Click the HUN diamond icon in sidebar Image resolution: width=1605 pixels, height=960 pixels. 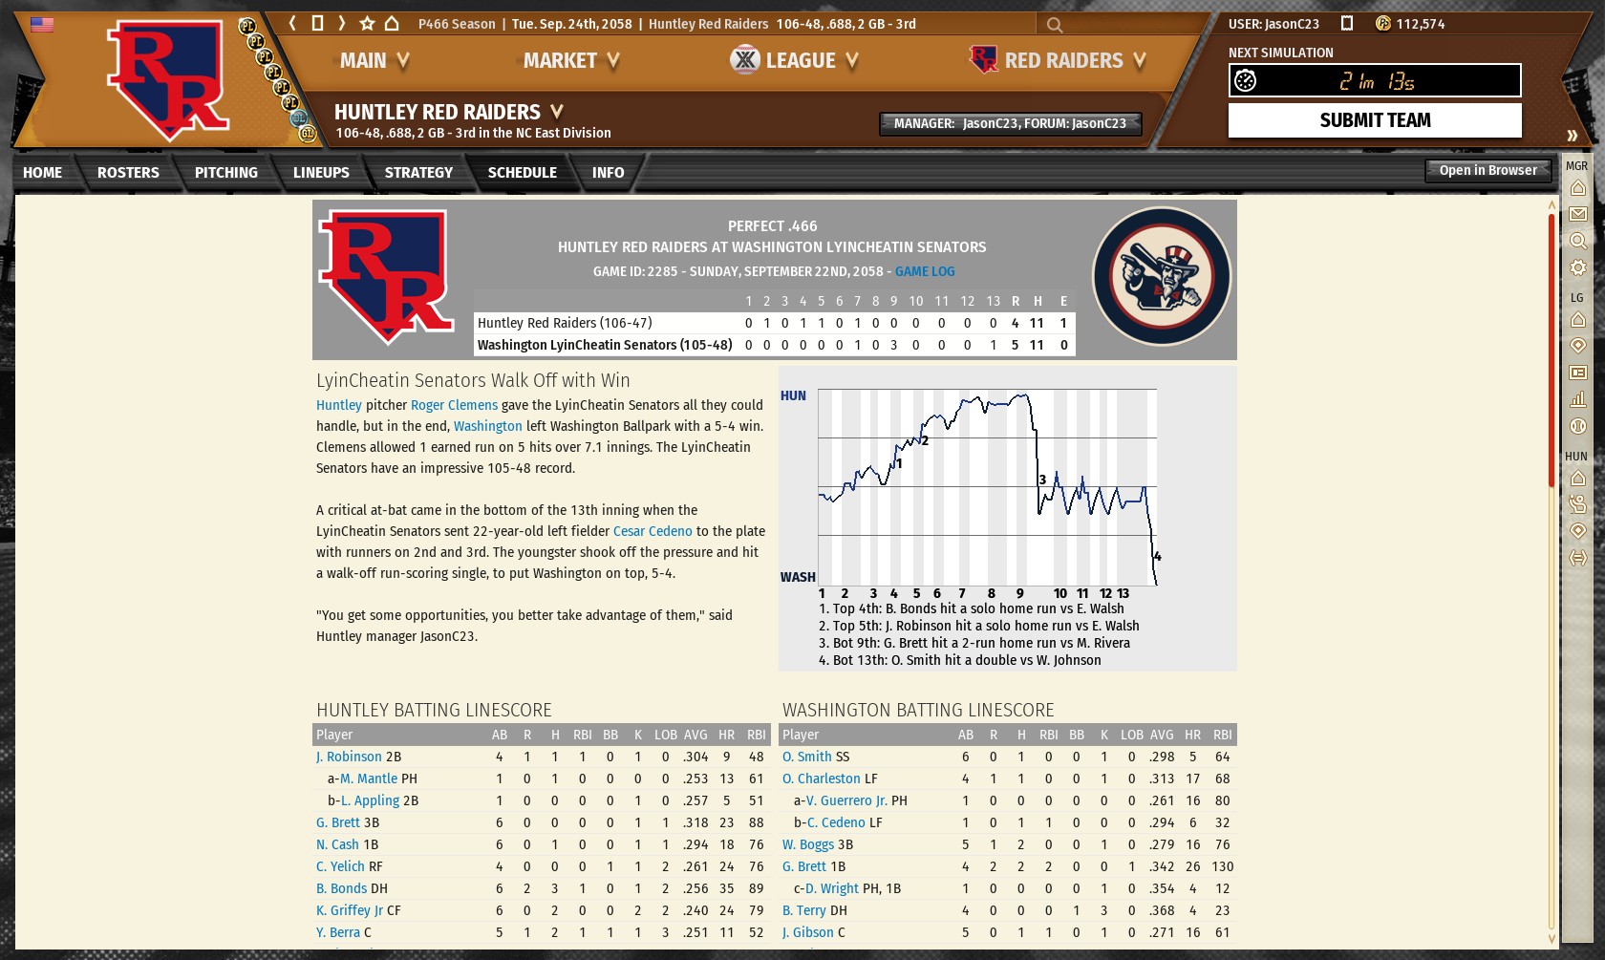click(x=1578, y=531)
